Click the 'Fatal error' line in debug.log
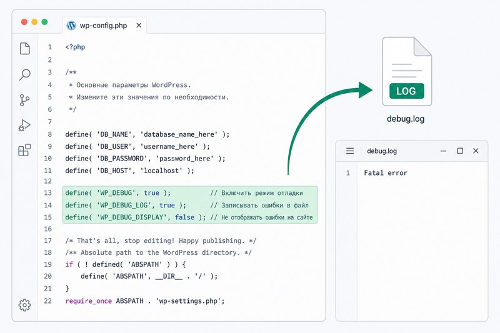Image resolution: width=500 pixels, height=333 pixels. tap(386, 173)
